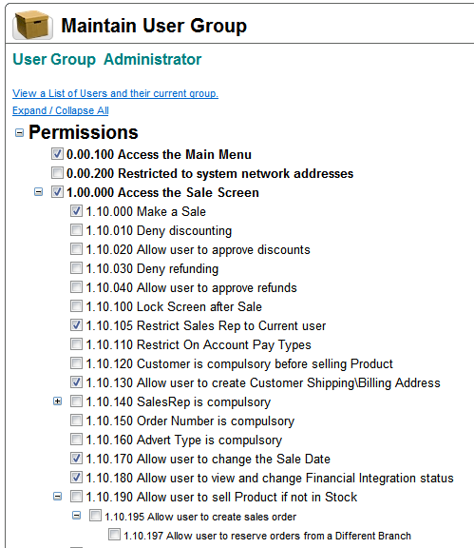Collapse 1.00.000 Access the Sale Screen node
Image resolution: width=474 pixels, height=548 pixels.
pyautogui.click(x=38, y=192)
